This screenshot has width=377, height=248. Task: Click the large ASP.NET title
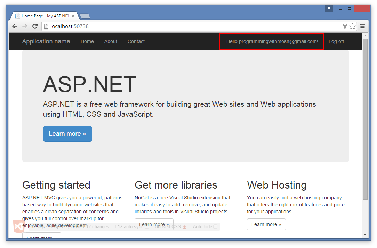tap(90, 84)
